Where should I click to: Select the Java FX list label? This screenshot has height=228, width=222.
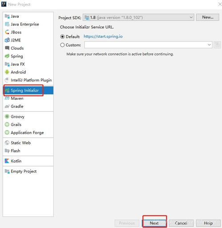[x=18, y=64]
